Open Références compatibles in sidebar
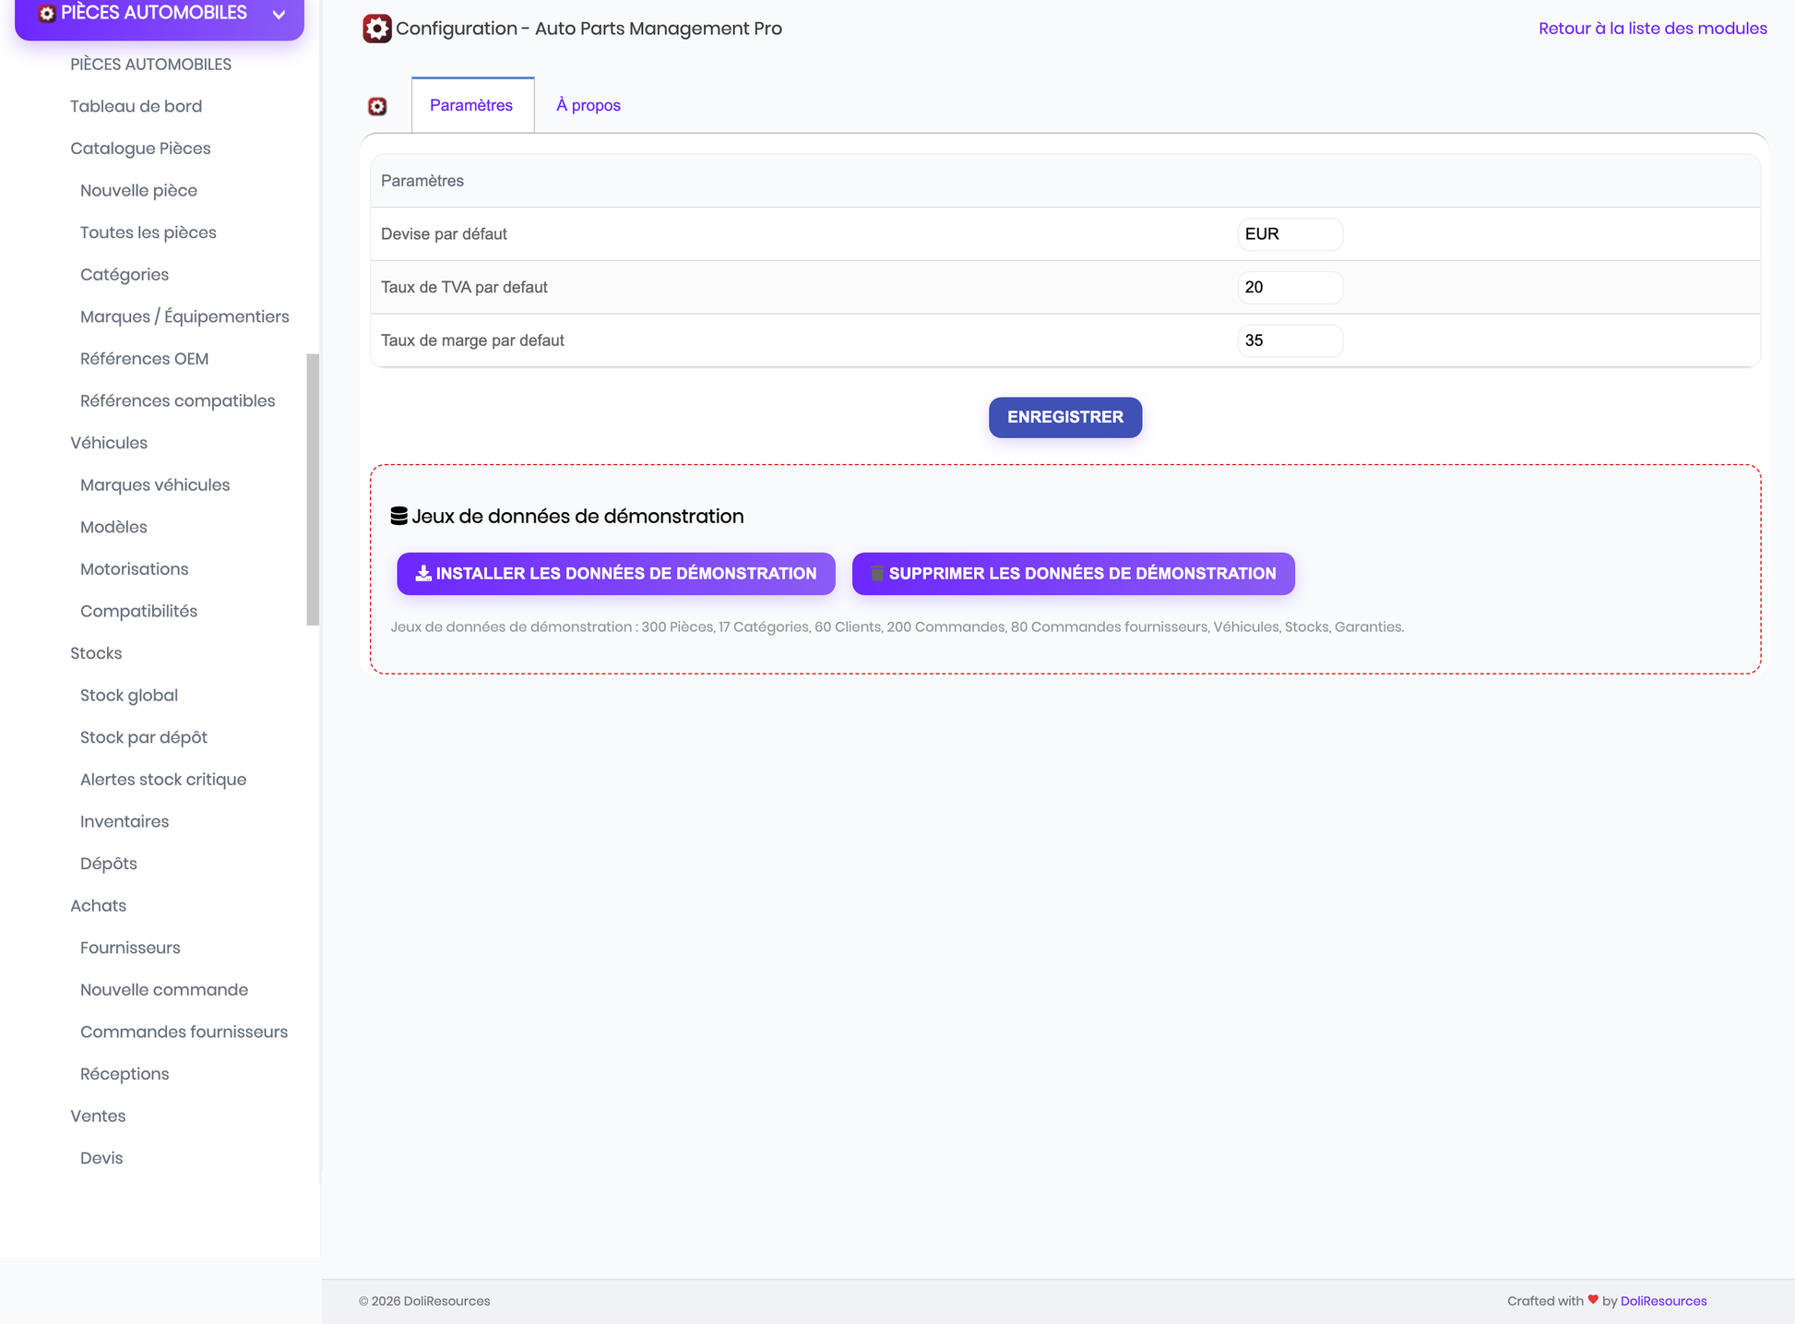The width and height of the screenshot is (1795, 1324). pyautogui.click(x=177, y=401)
